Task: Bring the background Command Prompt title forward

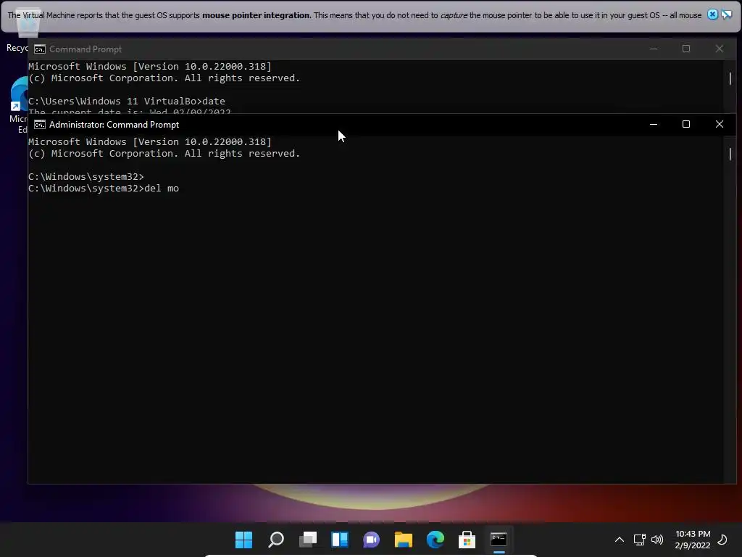Action: [86, 49]
